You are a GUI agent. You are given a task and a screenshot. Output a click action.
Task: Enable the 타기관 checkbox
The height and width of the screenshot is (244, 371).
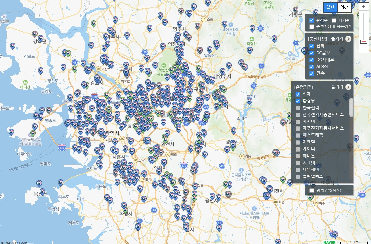point(334,20)
